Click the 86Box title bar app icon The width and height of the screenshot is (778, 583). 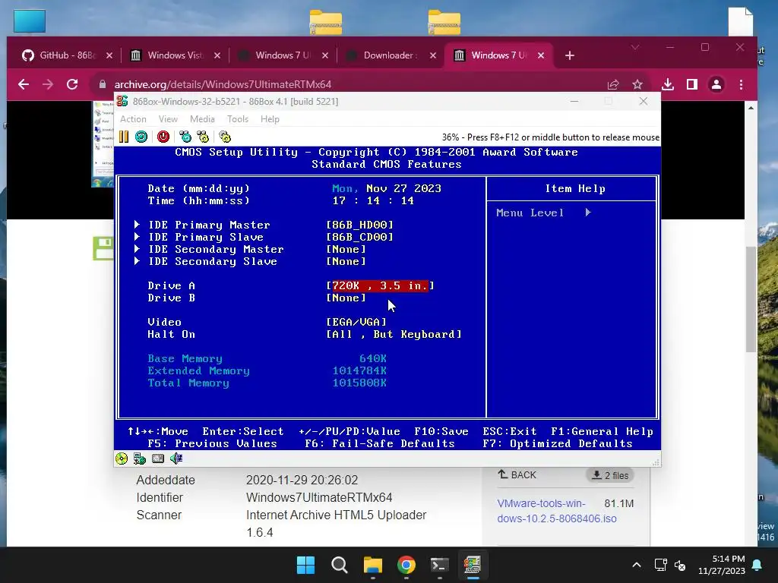coord(122,101)
